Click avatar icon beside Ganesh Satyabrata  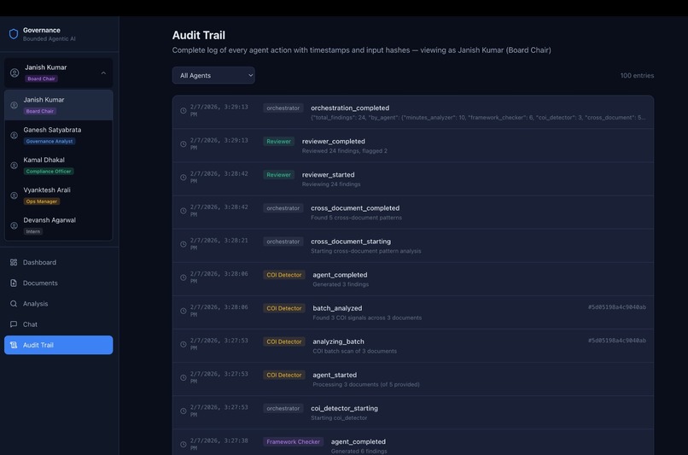[x=14, y=135]
